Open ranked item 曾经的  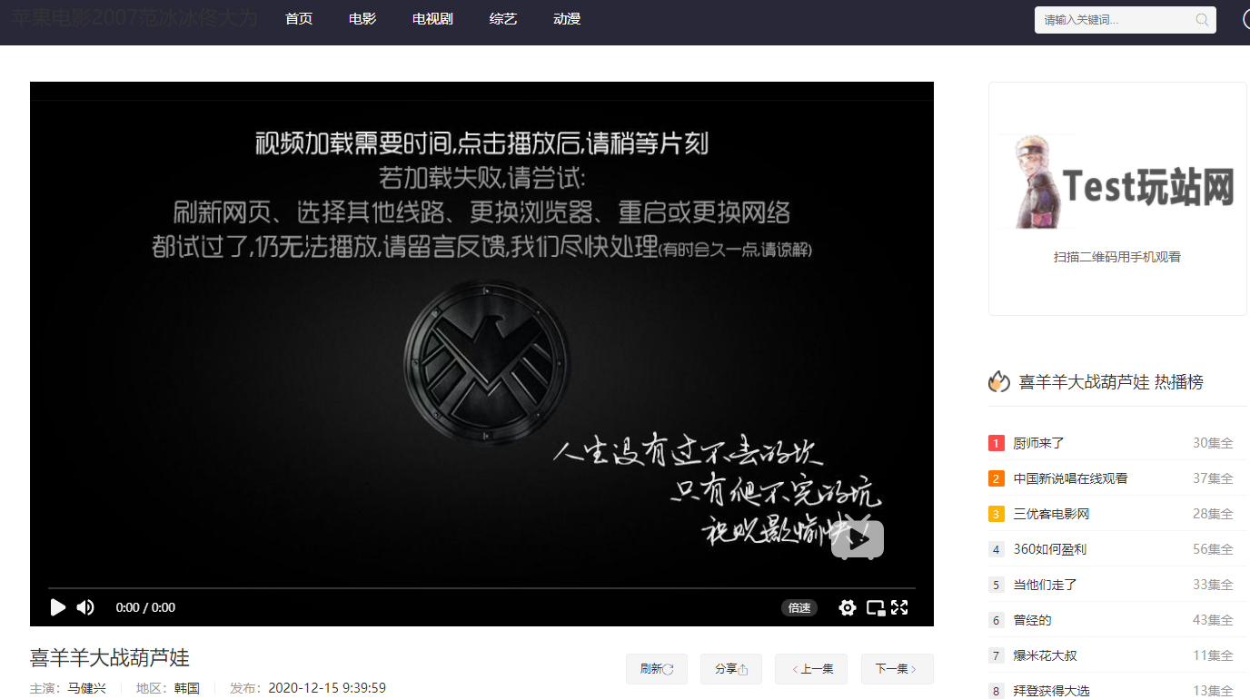coord(1032,620)
